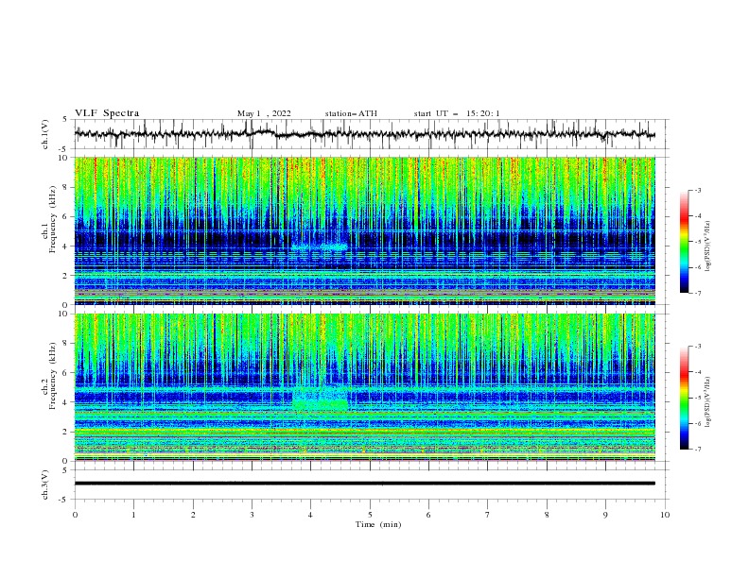Click the "start UT = 15:20: 1" text

pyautogui.click(x=457, y=113)
